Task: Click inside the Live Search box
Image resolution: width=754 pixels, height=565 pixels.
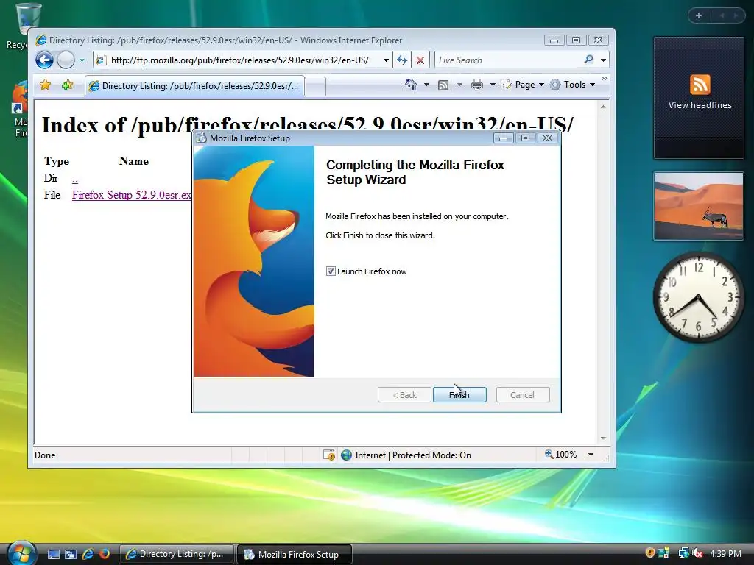Action: 509,60
